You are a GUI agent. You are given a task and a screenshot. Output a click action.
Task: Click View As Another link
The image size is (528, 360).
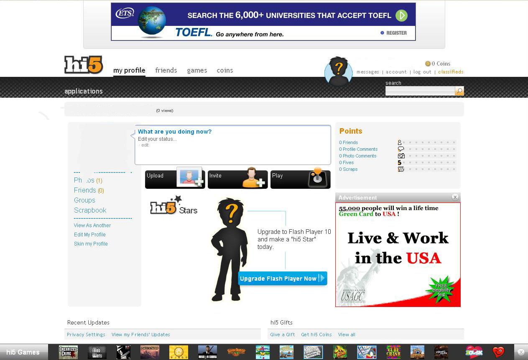coord(92,226)
